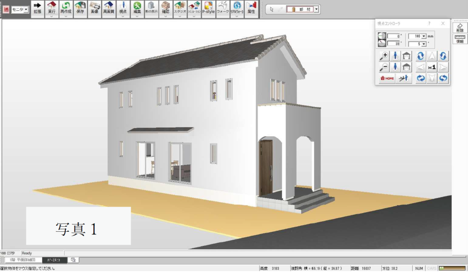The image size is (468, 272).
Task: Toggle the ×1 speed multiplier button
Action: pyautogui.click(x=431, y=67)
